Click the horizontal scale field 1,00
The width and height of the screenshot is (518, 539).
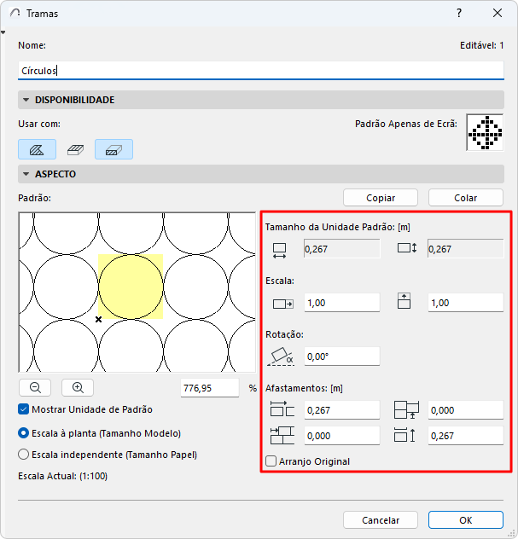pyautogui.click(x=342, y=303)
